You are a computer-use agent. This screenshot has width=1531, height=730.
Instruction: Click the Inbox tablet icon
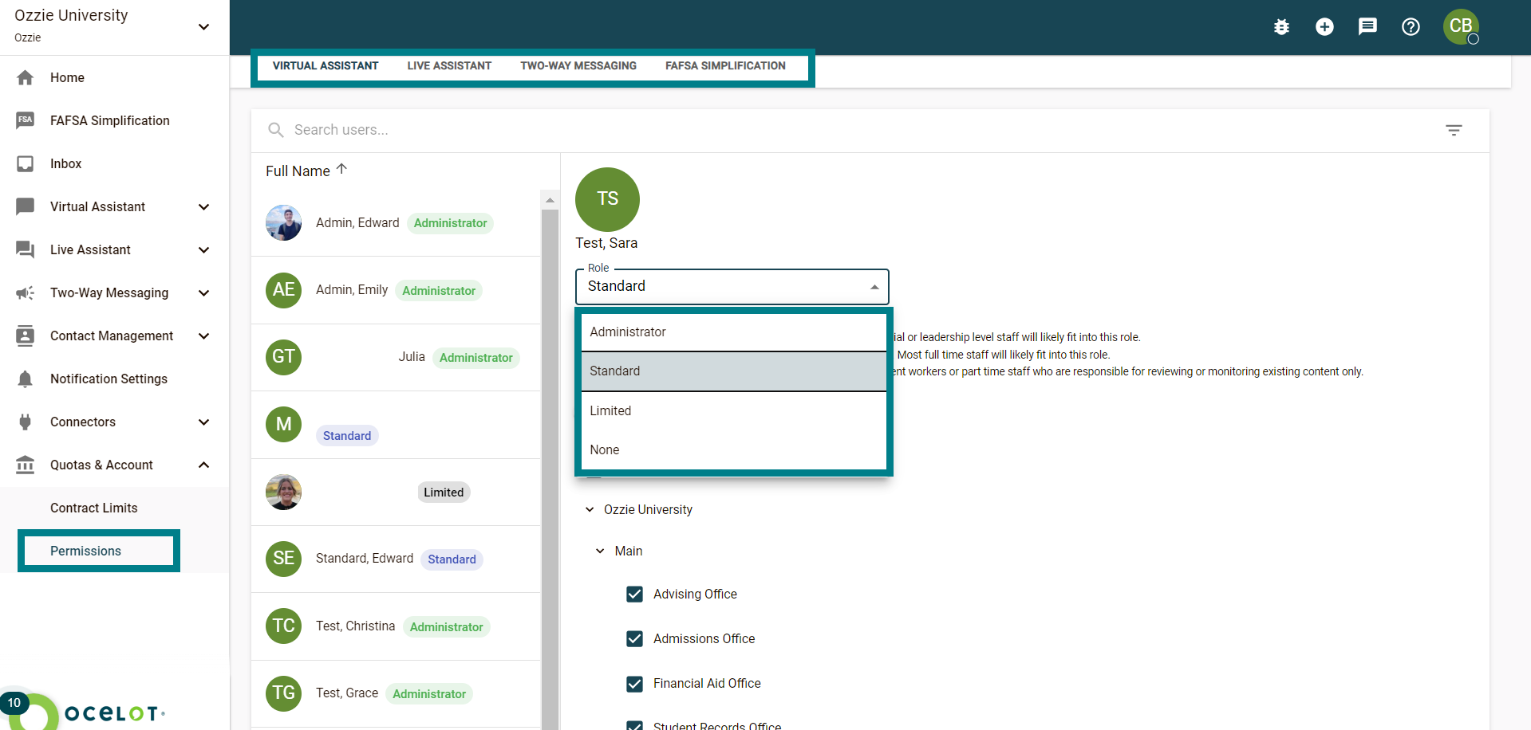click(x=26, y=163)
